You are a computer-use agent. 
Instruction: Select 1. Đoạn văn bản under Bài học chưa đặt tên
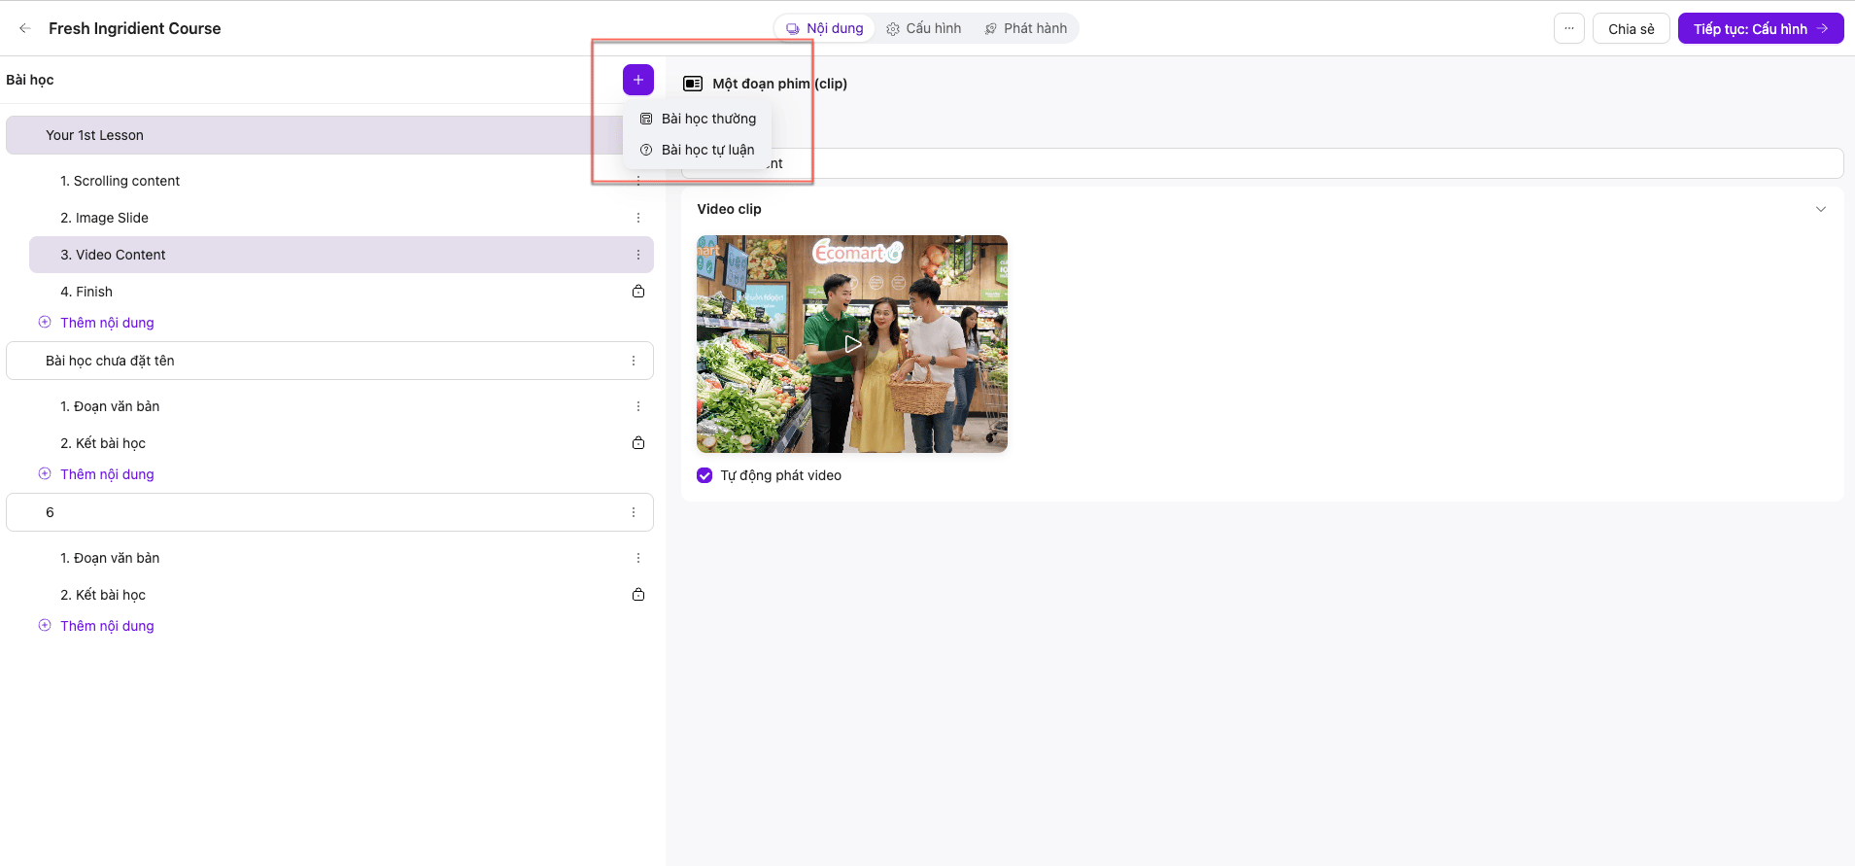coord(341,406)
